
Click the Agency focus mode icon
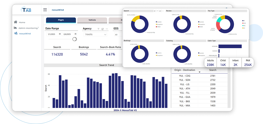(102, 29)
